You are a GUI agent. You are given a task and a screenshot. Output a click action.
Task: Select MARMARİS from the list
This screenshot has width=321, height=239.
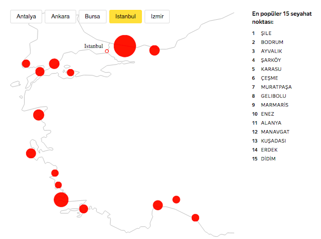[x=274, y=105]
